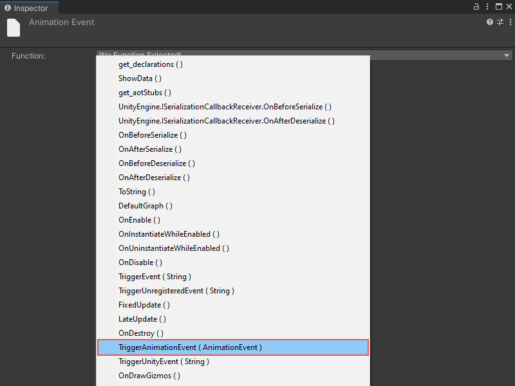
Task: Maximize the Inspector window
Action: click(498, 6)
